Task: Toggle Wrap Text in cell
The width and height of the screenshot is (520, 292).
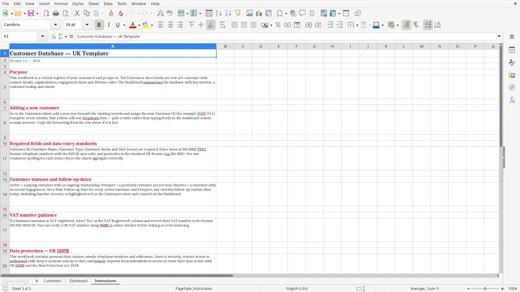Action: (222, 25)
